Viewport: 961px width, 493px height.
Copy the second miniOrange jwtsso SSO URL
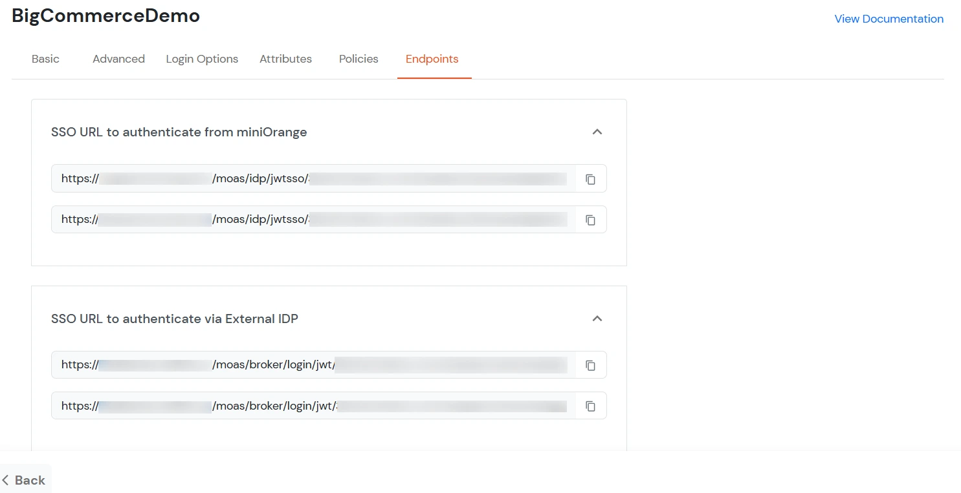(590, 220)
